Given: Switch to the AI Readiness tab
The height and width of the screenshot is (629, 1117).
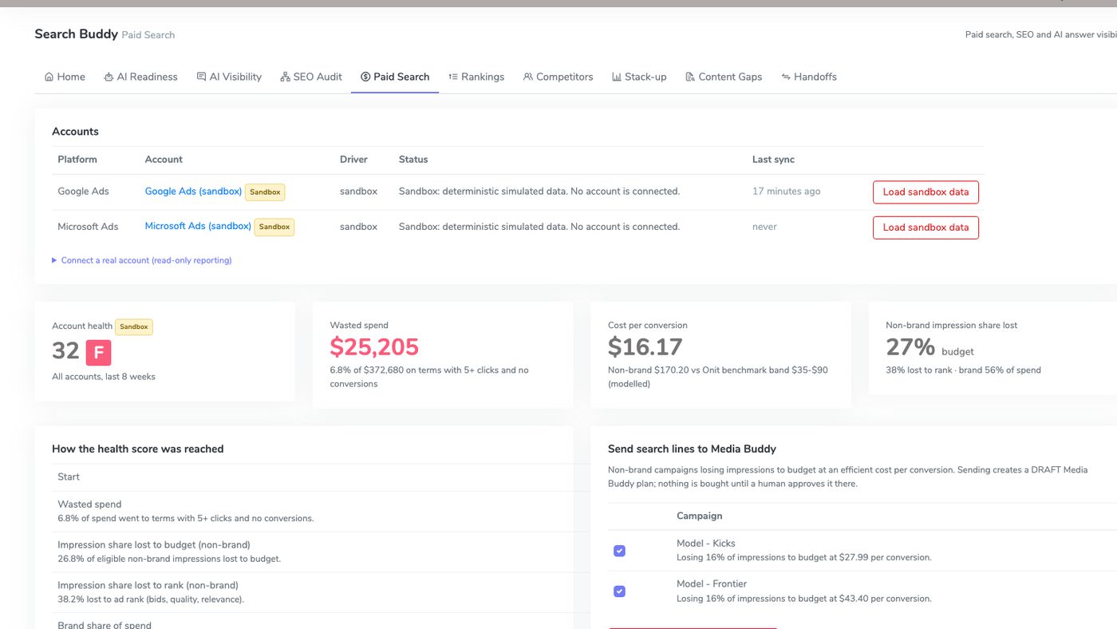Looking at the screenshot, I should 140,77.
